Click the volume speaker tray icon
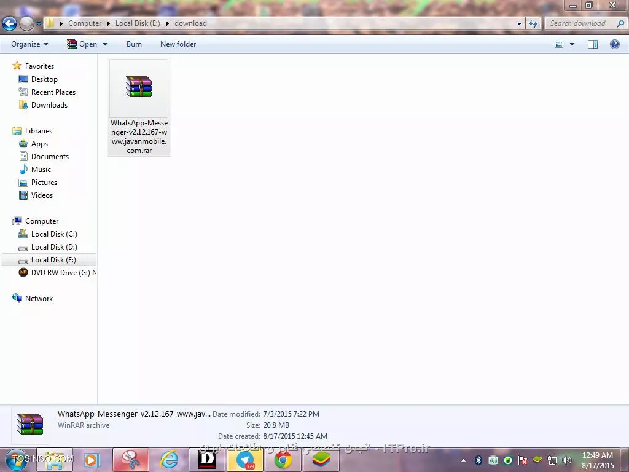This screenshot has height=472, width=629. (x=566, y=460)
